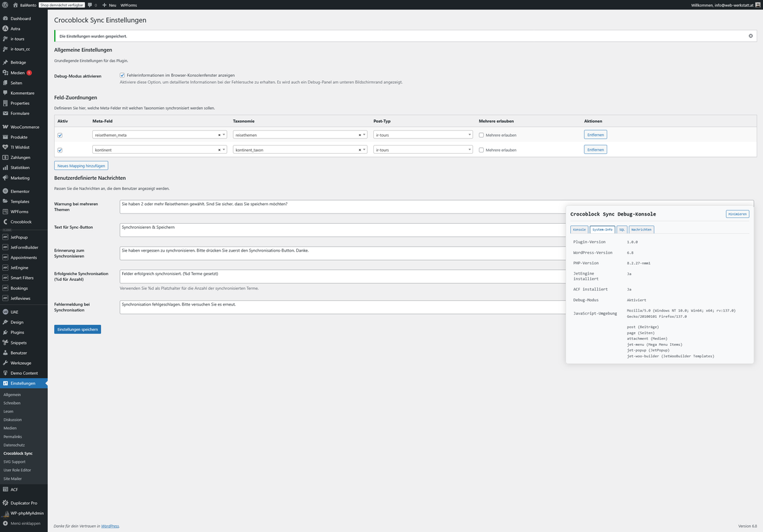
Task: Focus the Fehlermeldung bei Synchronisation field
Action: click(341, 307)
